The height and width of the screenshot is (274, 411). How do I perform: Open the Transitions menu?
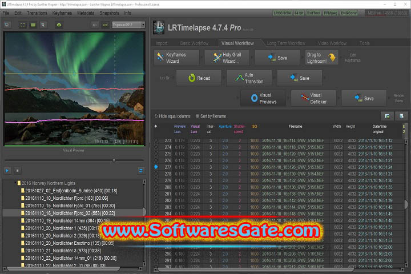pos(37,13)
